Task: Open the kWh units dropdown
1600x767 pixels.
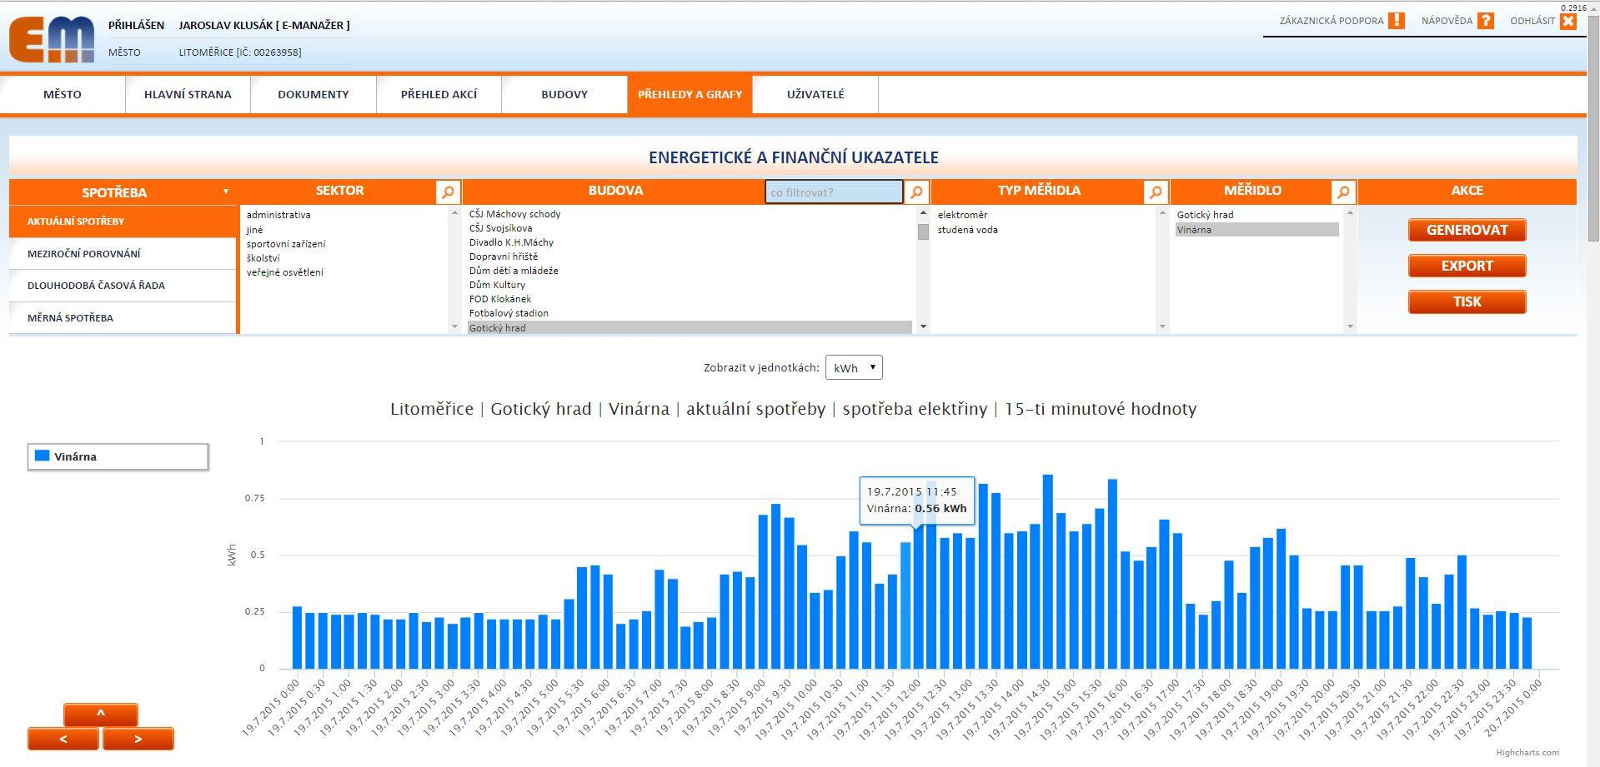Action: coord(854,367)
